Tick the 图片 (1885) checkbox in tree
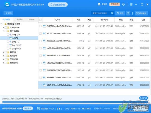The height and width of the screenshot is (113, 151). tap(6, 31)
